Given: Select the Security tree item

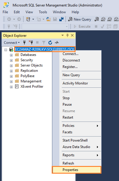Looking at the screenshot, I should (27, 60).
